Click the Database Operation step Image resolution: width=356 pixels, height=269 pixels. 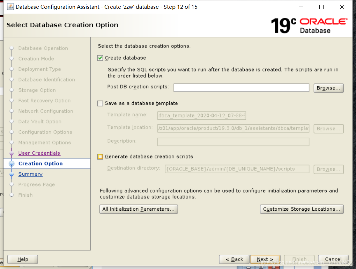pyautogui.click(x=43, y=48)
